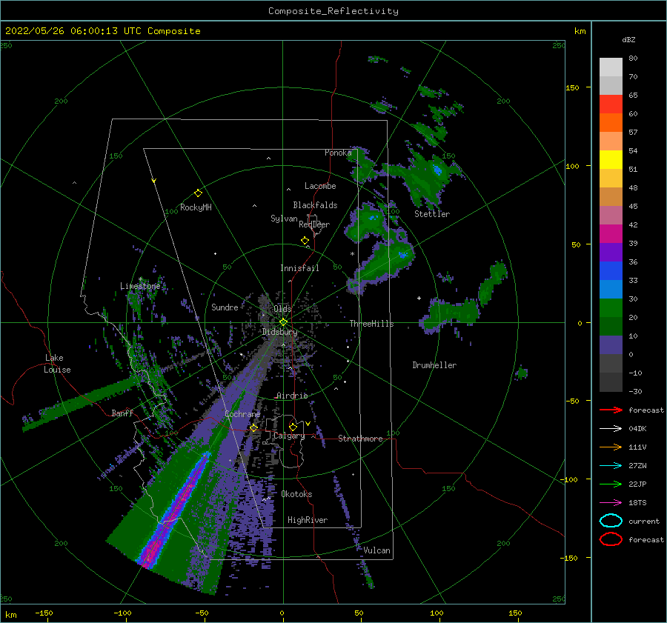Image resolution: width=667 pixels, height=623 pixels.
Task: Click the white asterisk marker above Limestone
Action: 140,279
